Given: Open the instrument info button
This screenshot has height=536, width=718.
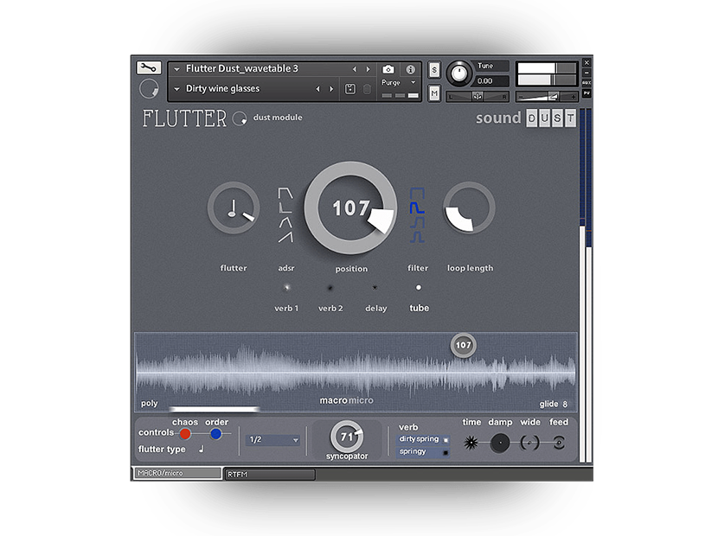Looking at the screenshot, I should pos(410,69).
